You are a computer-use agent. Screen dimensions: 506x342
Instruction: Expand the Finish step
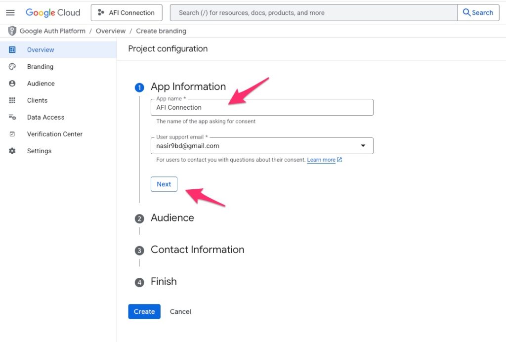pyautogui.click(x=164, y=281)
